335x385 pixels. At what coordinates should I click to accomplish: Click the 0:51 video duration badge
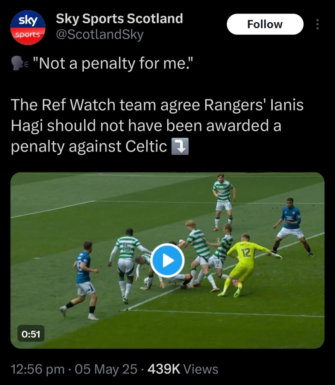[31, 333]
